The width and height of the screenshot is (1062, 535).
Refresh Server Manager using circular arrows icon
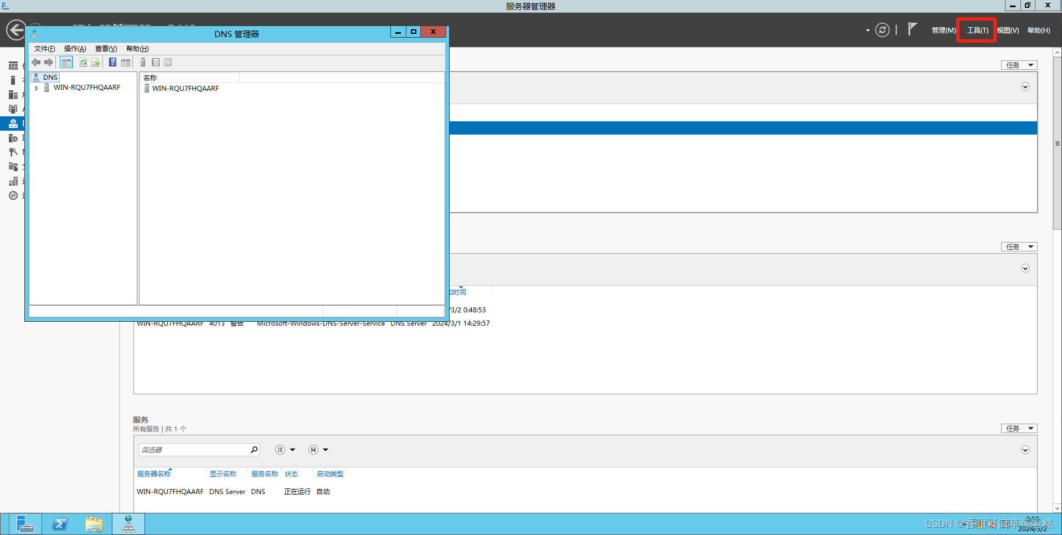click(883, 30)
